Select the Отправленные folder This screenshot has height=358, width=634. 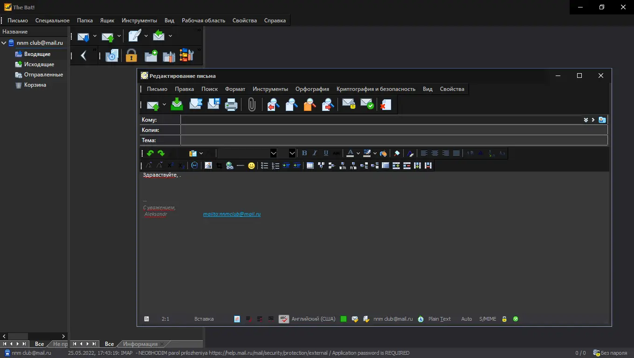[43, 75]
